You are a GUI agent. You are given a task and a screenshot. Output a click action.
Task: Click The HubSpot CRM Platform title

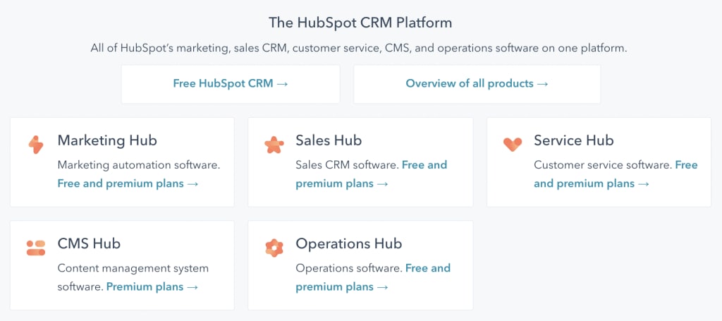[360, 23]
